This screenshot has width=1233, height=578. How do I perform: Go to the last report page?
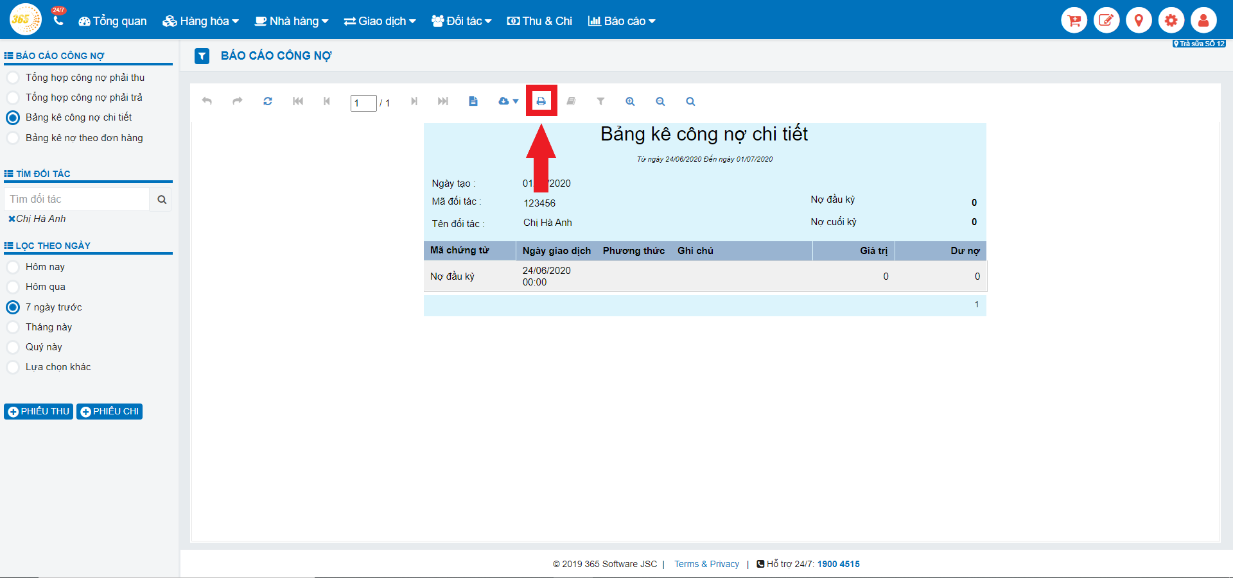(x=443, y=101)
